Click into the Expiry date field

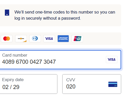[28, 84]
